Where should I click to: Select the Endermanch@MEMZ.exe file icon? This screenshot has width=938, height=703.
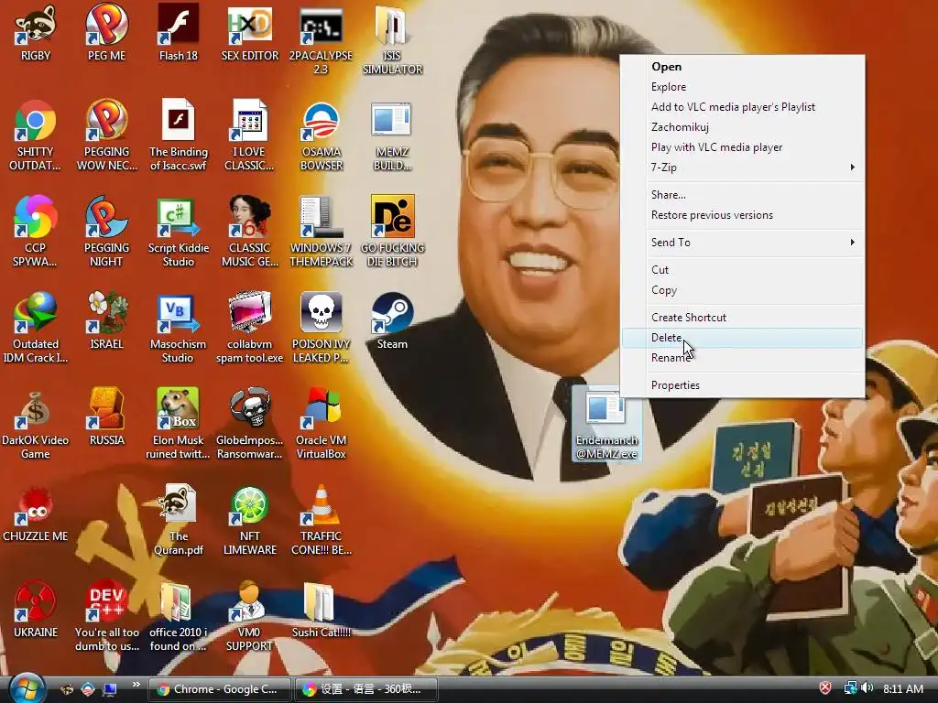click(x=606, y=425)
